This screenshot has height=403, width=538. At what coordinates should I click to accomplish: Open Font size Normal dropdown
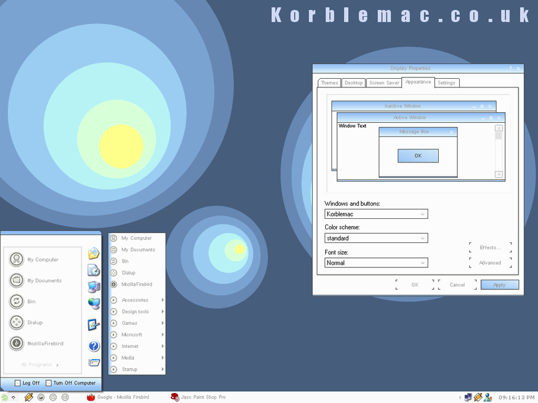point(376,263)
